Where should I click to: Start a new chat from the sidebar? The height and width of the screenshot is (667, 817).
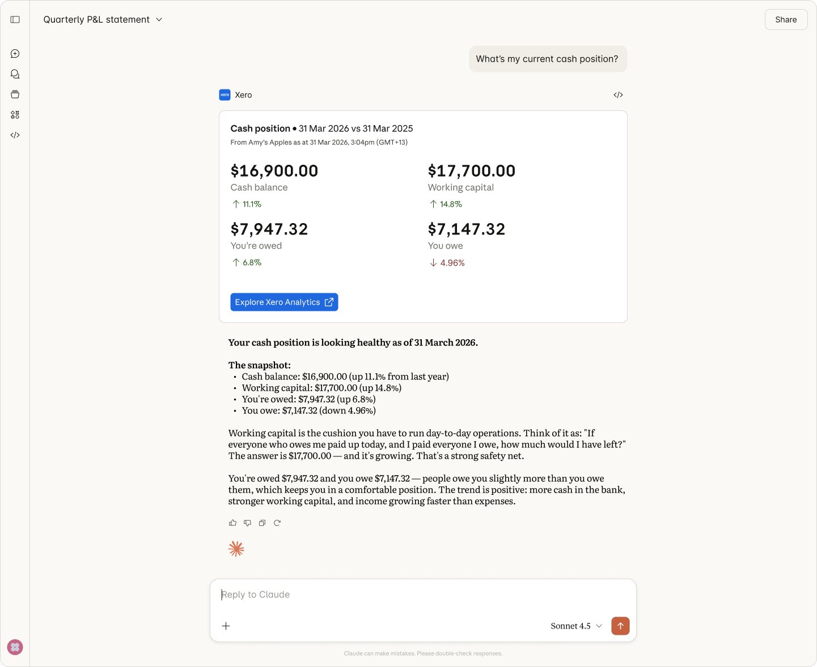[x=15, y=54]
